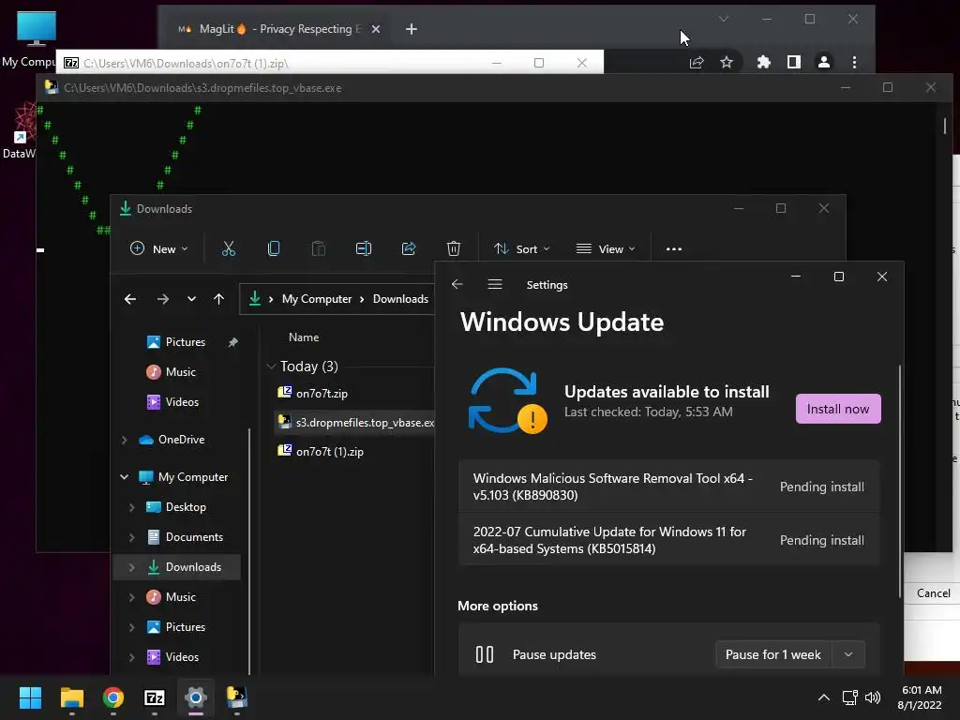Open the New dropdown in Explorer
The height and width of the screenshot is (720, 960).
coord(159,248)
